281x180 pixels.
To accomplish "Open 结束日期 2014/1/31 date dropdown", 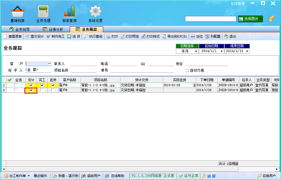I will point(247,51).
